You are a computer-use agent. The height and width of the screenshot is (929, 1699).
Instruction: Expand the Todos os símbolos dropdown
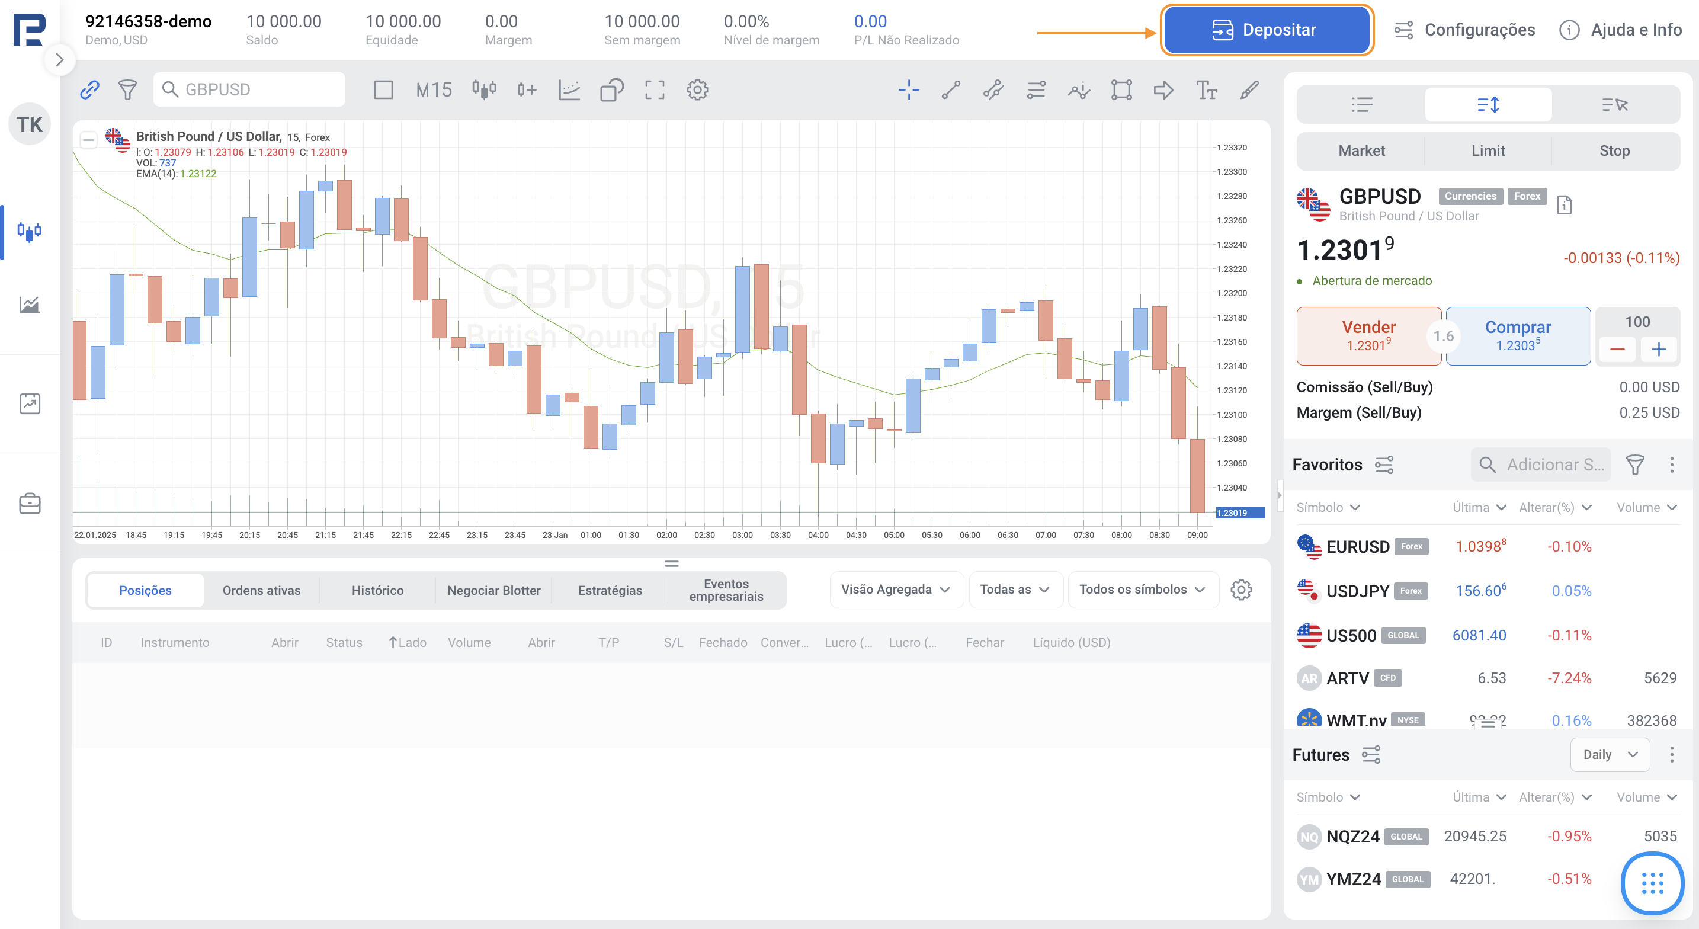coord(1142,589)
